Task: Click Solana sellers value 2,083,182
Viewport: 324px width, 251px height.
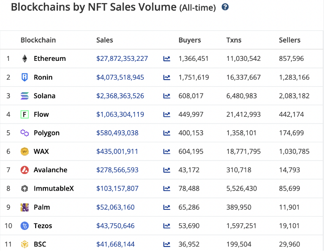Action: (294, 96)
